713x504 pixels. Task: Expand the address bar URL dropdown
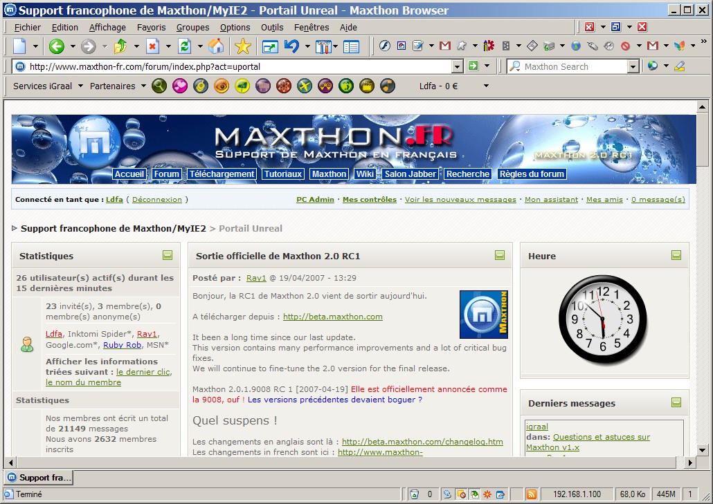click(458, 67)
